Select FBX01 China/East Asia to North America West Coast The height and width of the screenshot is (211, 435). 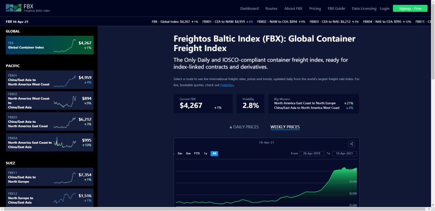tap(50, 80)
